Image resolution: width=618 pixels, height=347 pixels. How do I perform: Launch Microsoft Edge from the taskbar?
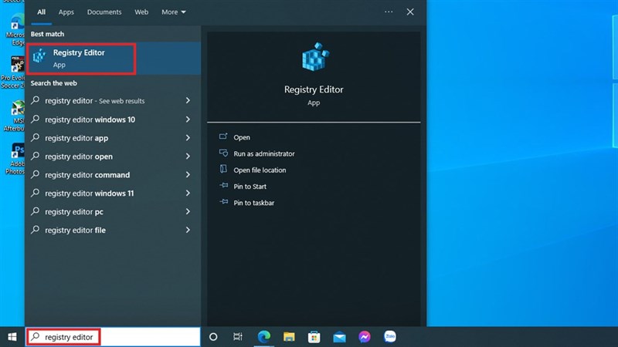pyautogui.click(x=263, y=337)
